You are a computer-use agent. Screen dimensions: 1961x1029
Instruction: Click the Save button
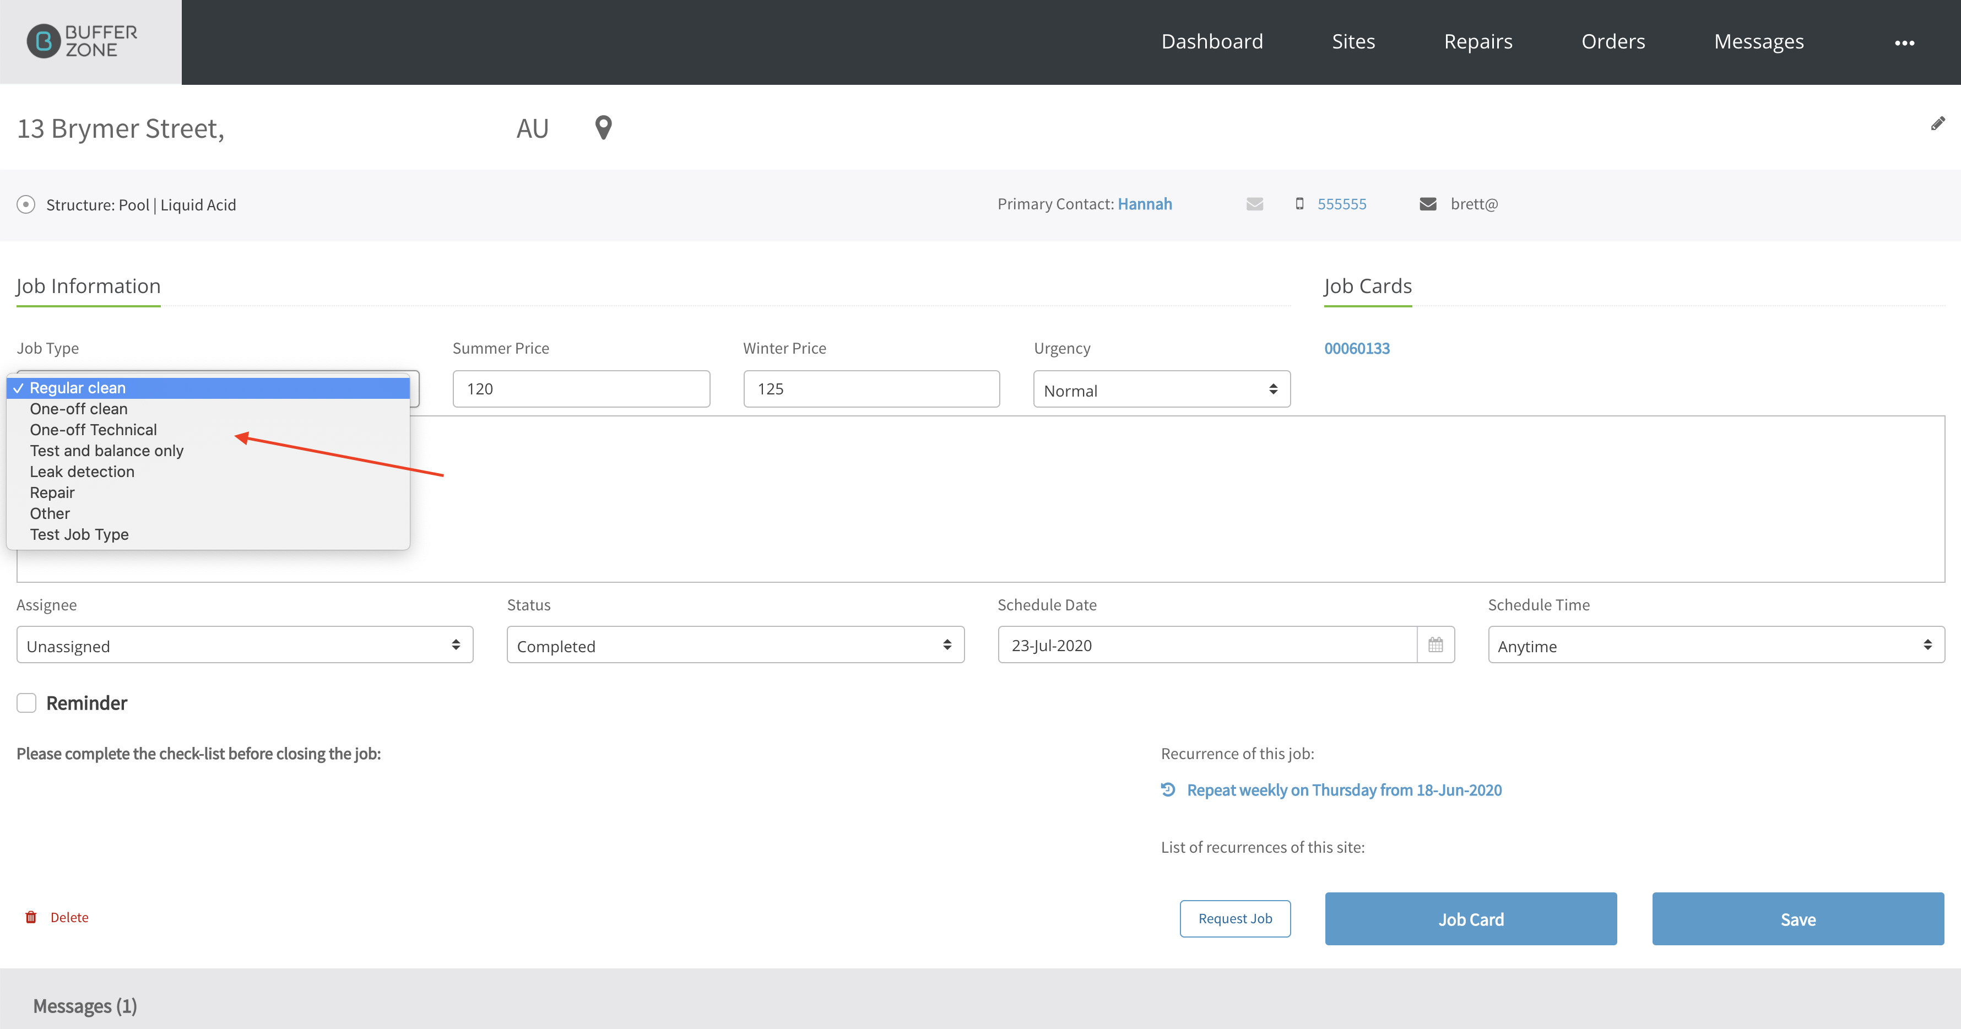point(1797,919)
